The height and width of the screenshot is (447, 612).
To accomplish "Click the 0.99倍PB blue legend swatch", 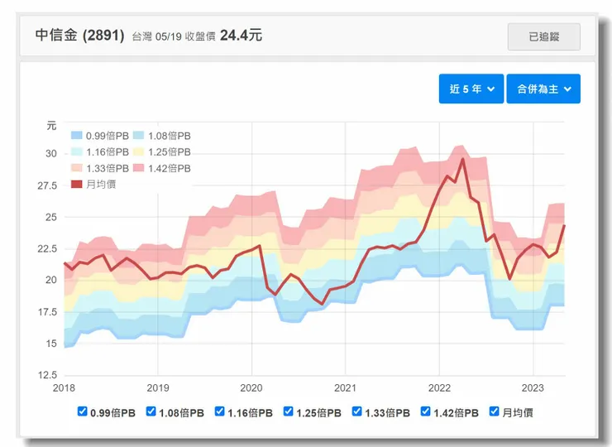I will click(x=76, y=136).
